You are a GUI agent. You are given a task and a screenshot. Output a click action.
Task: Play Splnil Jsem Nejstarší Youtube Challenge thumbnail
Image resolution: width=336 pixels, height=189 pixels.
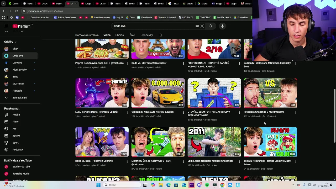point(214,142)
